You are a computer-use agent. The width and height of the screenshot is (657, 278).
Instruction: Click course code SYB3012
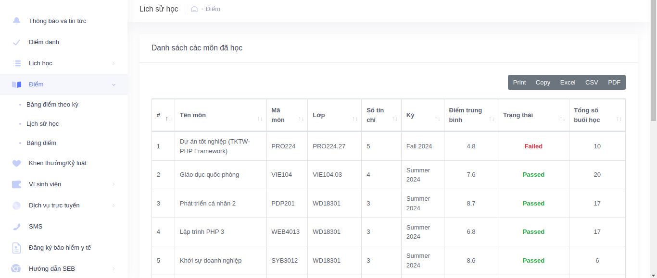pos(285,261)
